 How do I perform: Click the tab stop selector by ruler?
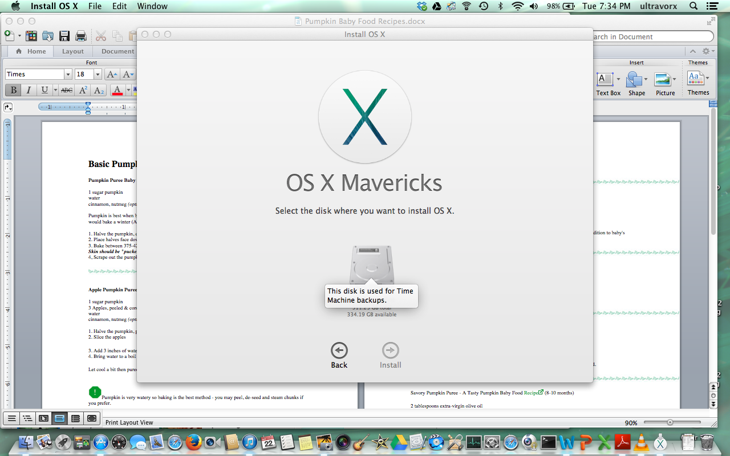coord(8,107)
